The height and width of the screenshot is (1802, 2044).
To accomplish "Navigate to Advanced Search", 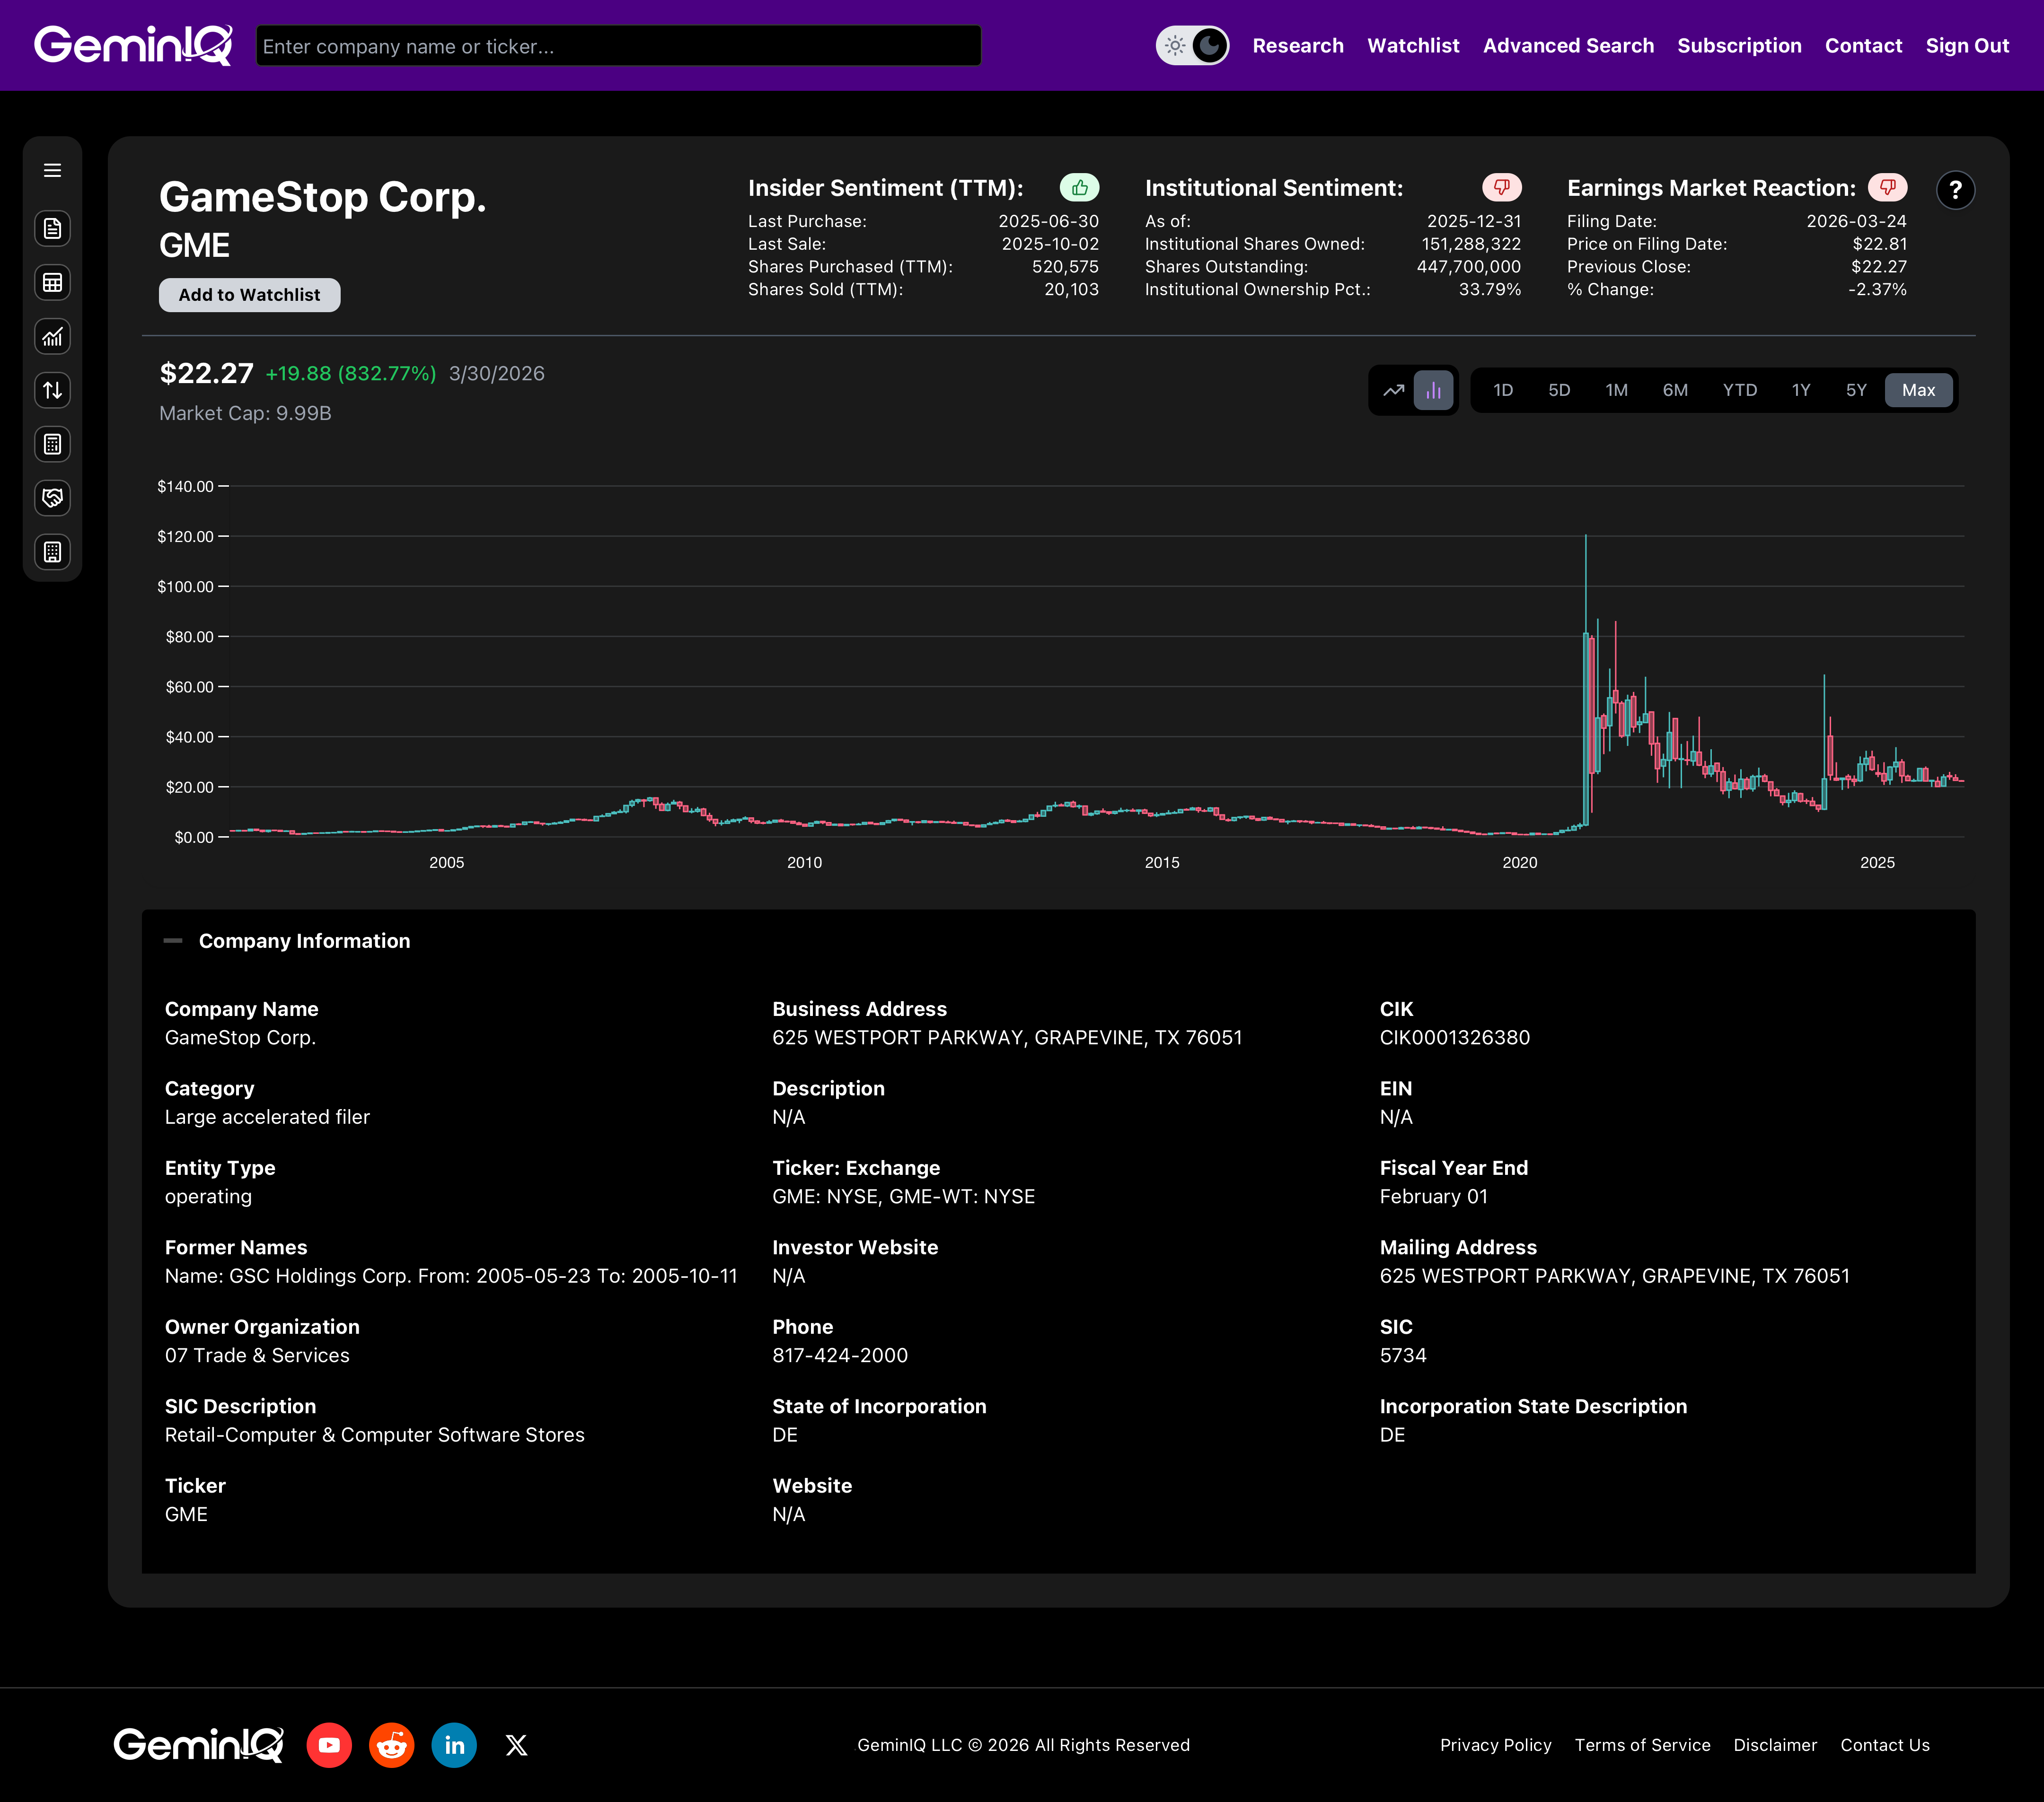I will [1568, 45].
